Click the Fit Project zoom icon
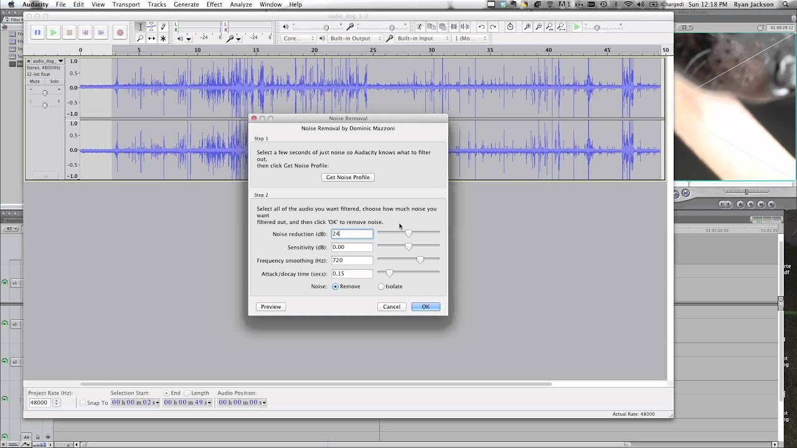The height and width of the screenshot is (448, 797). 561,27
